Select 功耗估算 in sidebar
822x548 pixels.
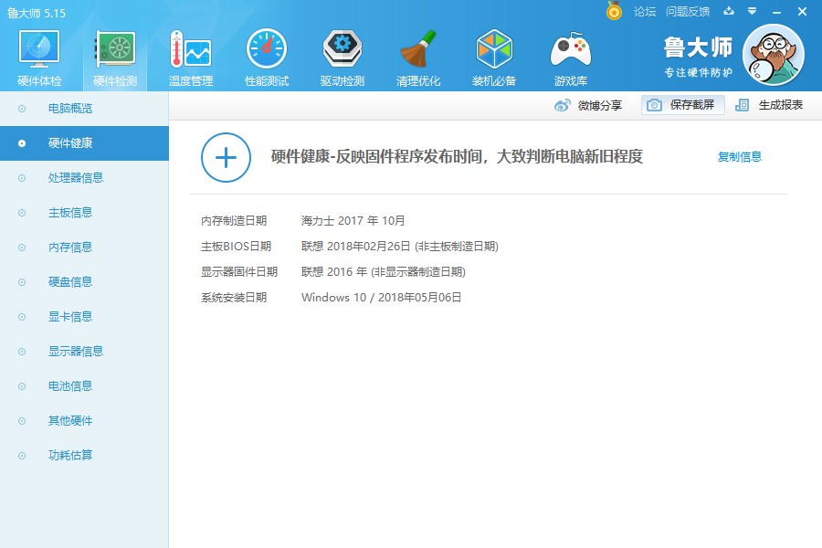84,455
